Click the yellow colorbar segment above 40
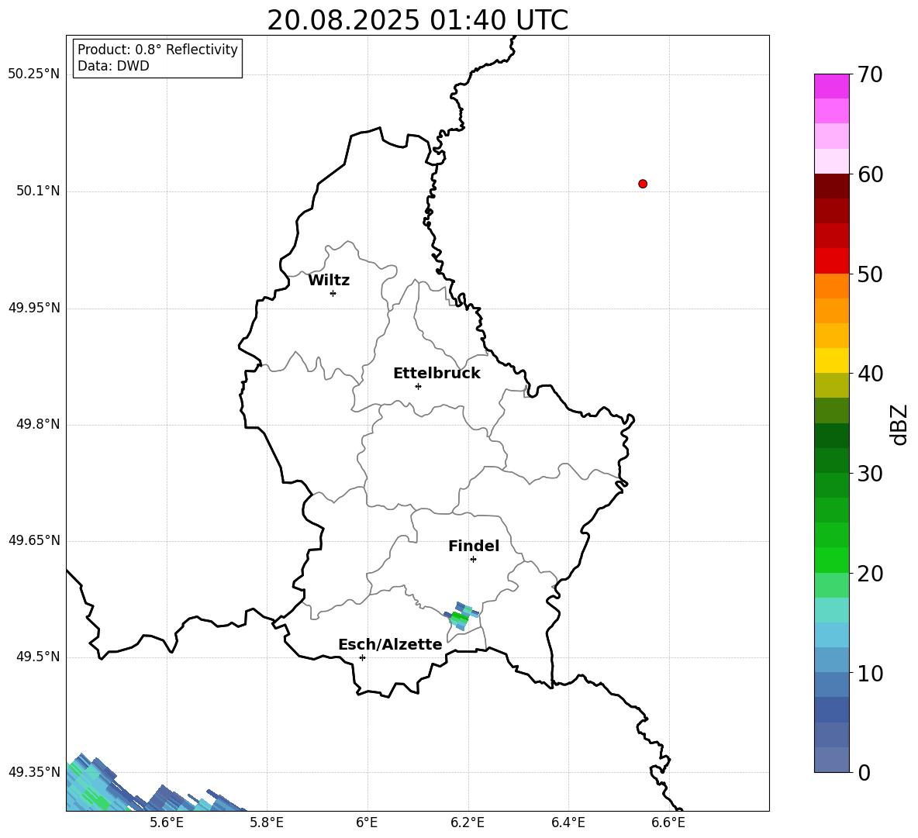The height and width of the screenshot is (838, 918). pyautogui.click(x=831, y=360)
